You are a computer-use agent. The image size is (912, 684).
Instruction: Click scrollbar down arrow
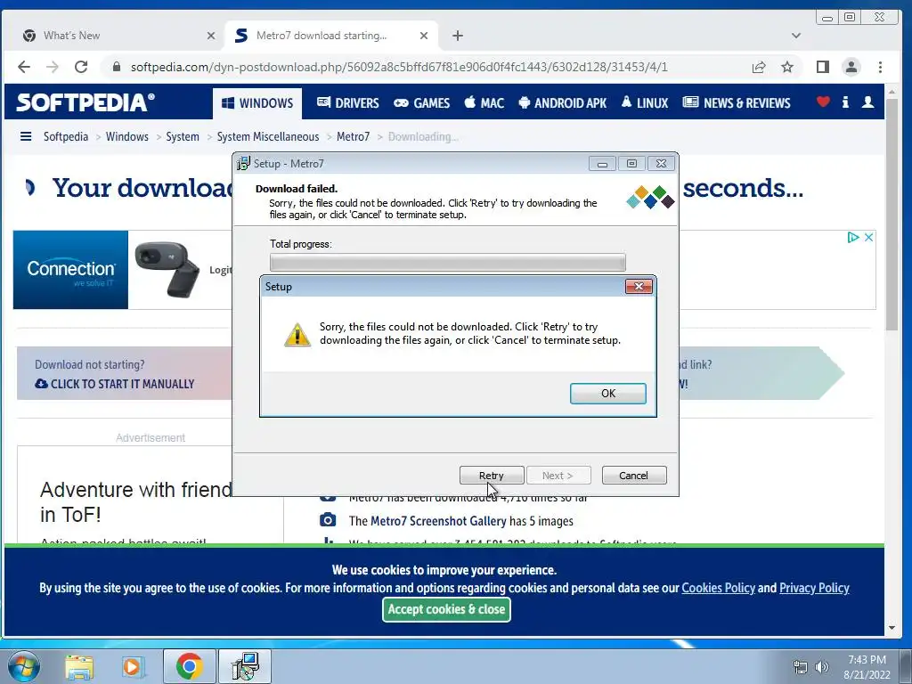coord(892,628)
